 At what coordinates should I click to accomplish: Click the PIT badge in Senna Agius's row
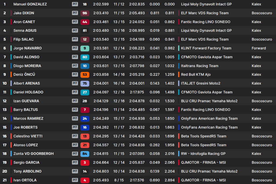(x=75, y=31)
